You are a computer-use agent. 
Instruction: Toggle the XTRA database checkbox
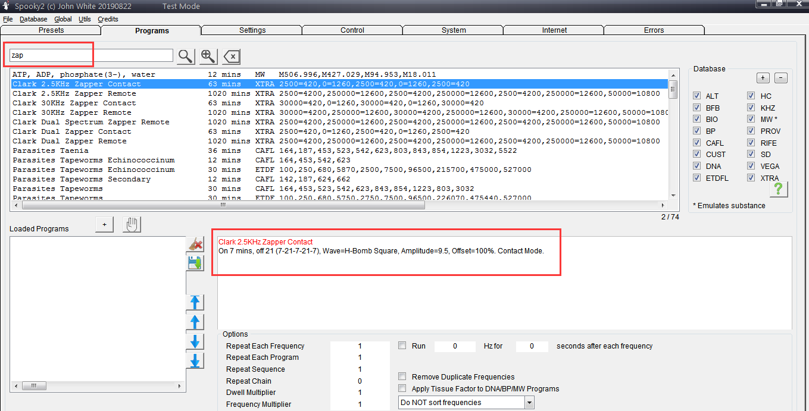tap(751, 178)
